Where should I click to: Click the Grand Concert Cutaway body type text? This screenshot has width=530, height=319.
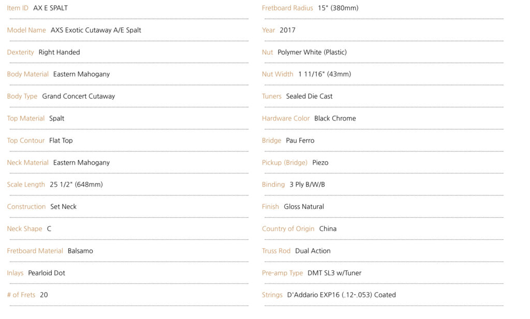[x=79, y=96]
